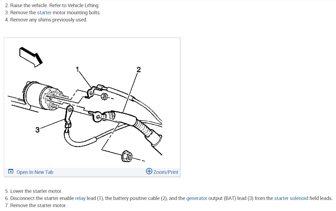Select callout number 3 in the diagram
This screenshot has height=211, width=336.
coord(37,130)
